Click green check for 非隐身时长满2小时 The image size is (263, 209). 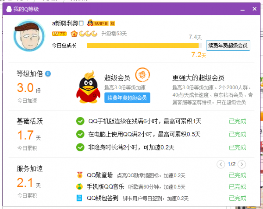[x=80, y=147]
